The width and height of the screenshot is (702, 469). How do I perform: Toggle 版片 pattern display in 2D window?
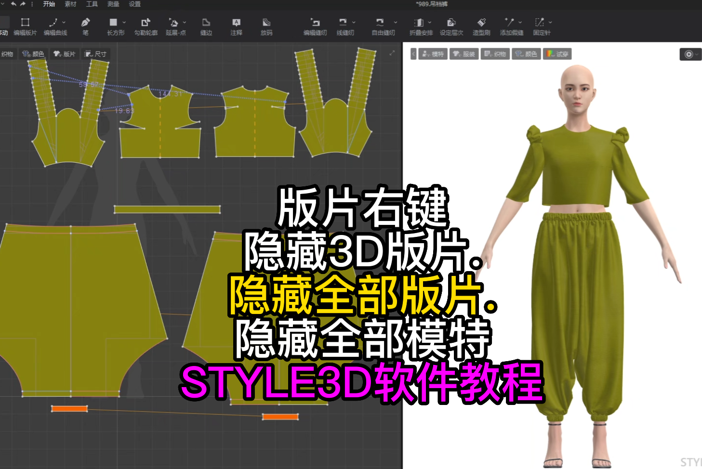(65, 54)
